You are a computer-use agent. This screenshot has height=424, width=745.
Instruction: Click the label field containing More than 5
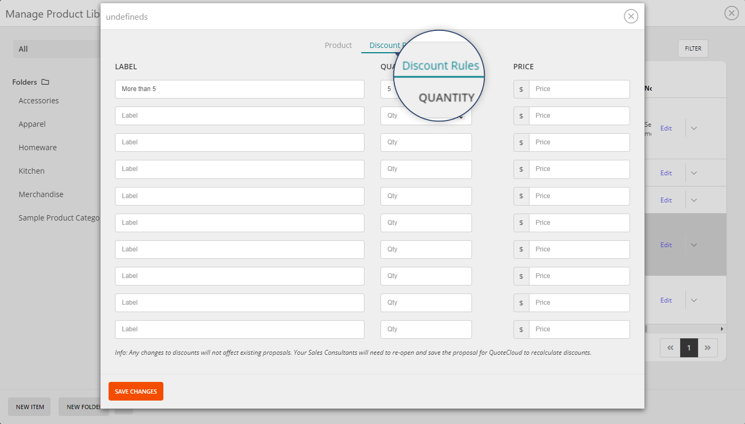click(x=239, y=89)
